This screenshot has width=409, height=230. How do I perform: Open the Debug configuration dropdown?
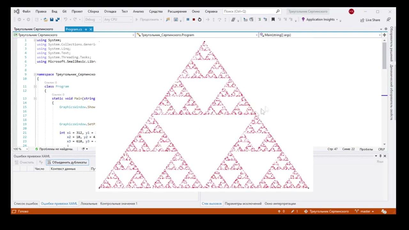click(x=93, y=19)
